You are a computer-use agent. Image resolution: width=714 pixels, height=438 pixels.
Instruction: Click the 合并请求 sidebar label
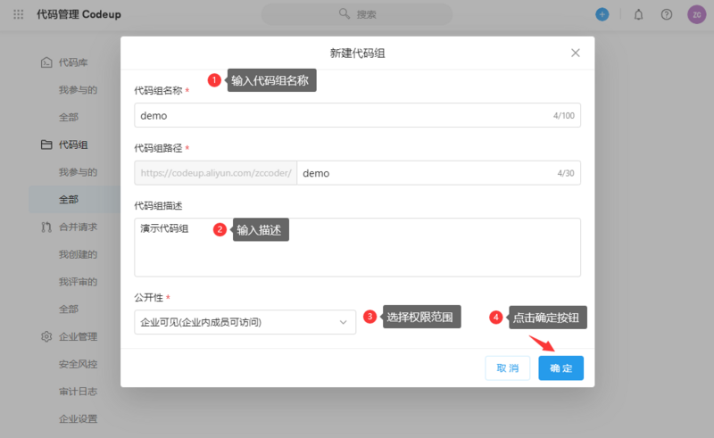[78, 227]
